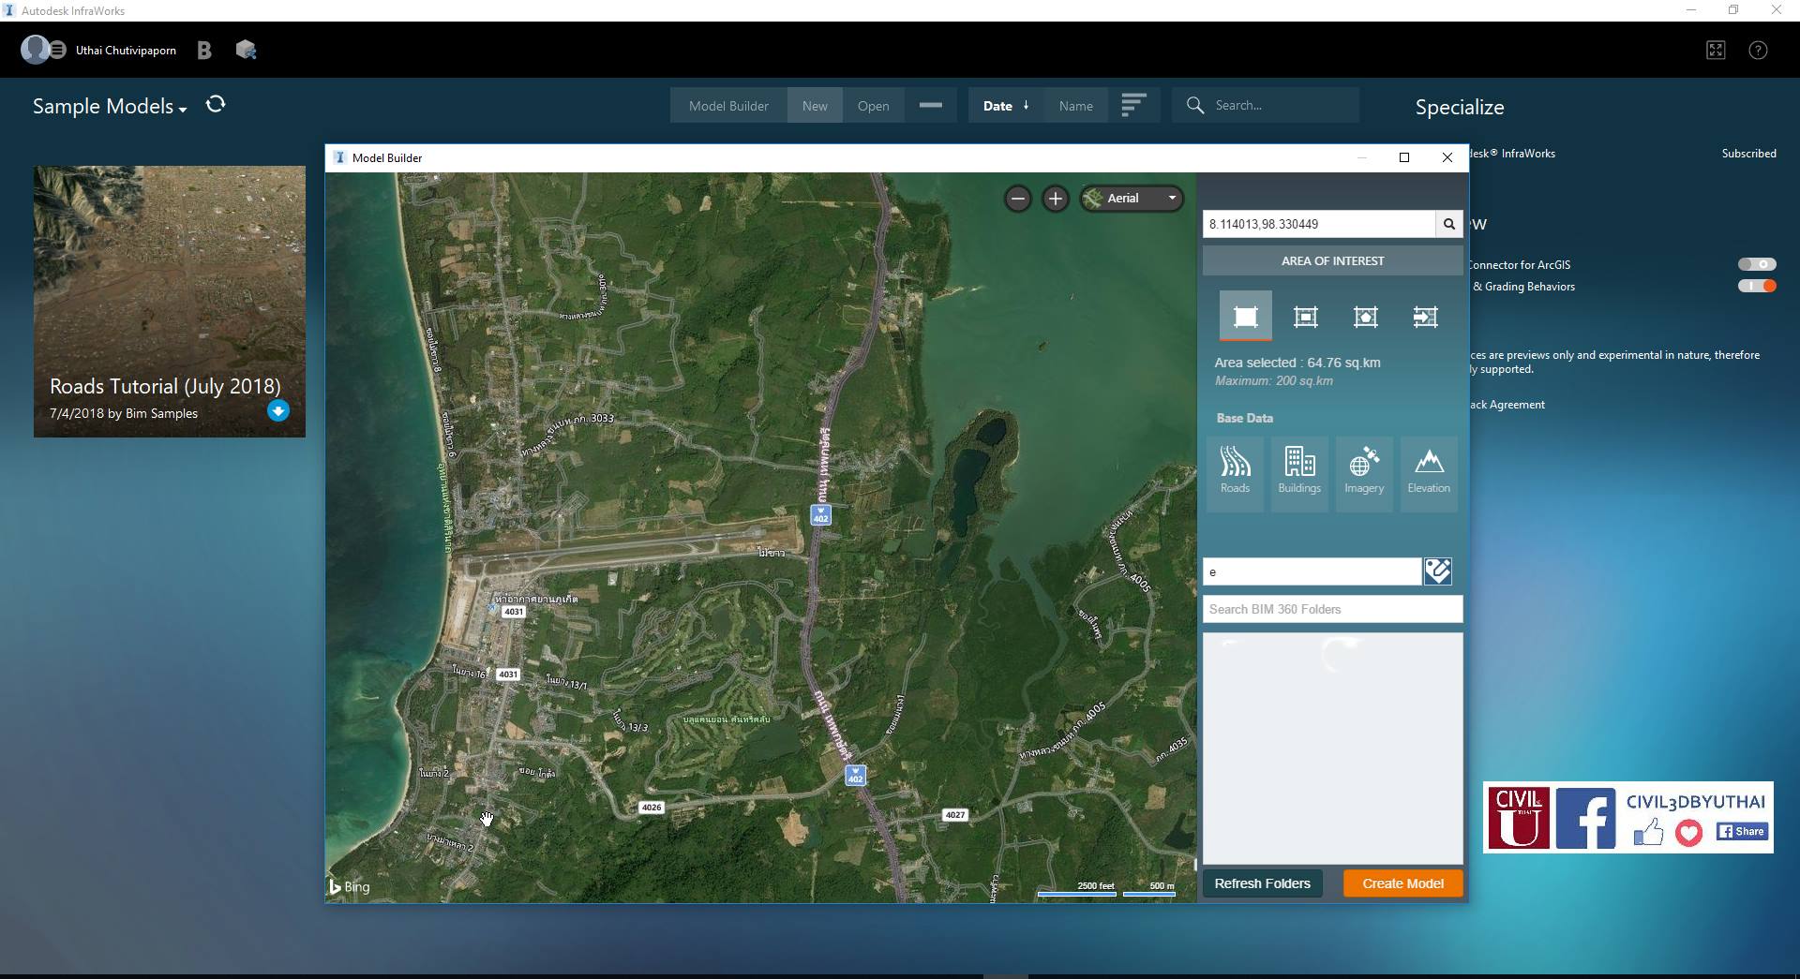Click the Refresh Folders button

1262,883
